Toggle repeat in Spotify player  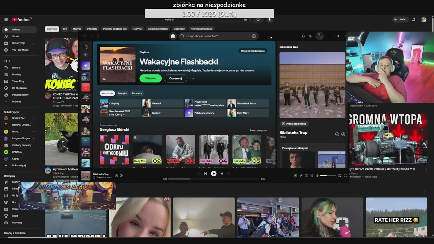point(229,174)
